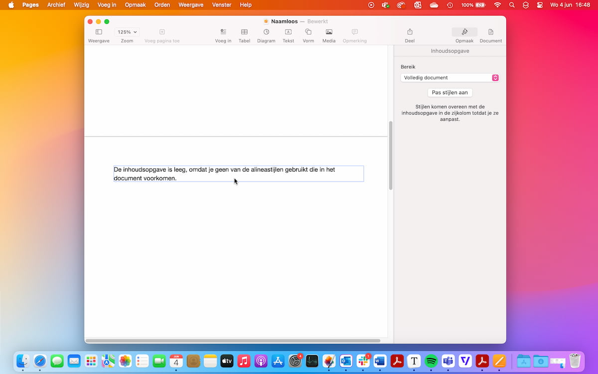
Task: Open the Orden menu in menu bar
Action: coord(161,5)
